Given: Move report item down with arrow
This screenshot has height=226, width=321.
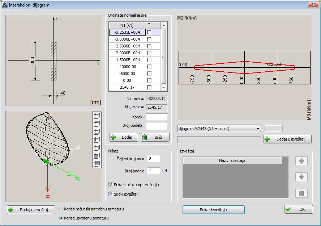Looking at the screenshot, I should point(301,177).
